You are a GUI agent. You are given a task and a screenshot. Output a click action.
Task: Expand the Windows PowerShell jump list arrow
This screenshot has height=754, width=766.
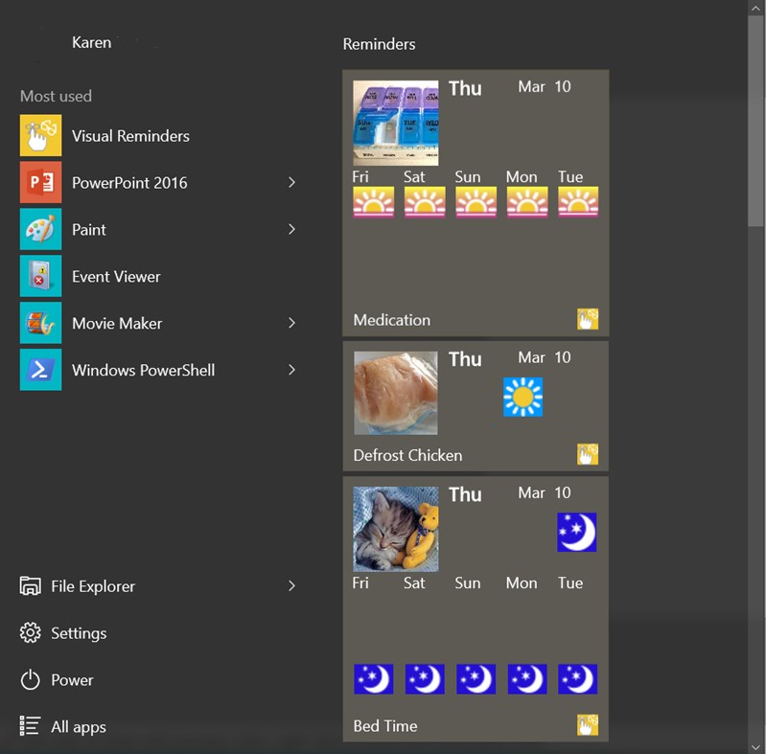(291, 370)
